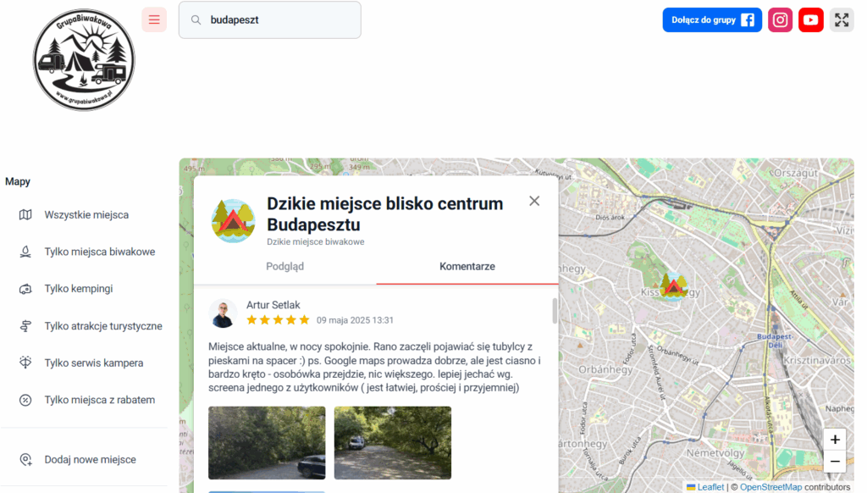This screenshot has width=867, height=493.
Task: Click "Dodaj nowe miejsce"
Action: pos(89,458)
